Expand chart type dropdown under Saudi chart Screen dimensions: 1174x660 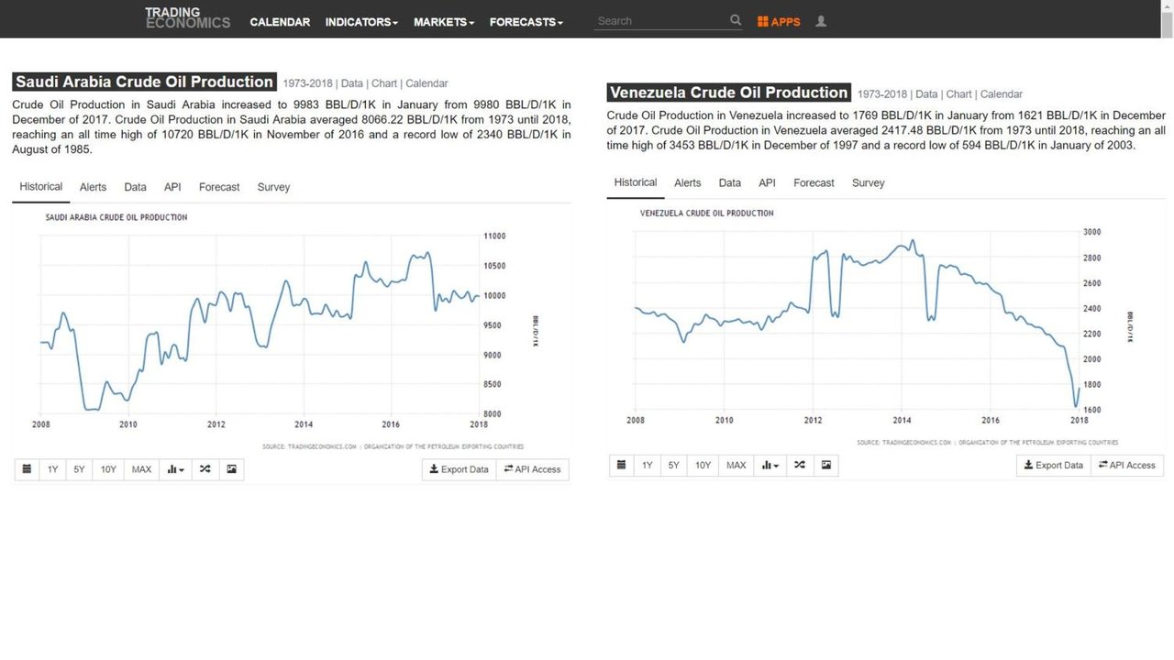[x=175, y=469]
